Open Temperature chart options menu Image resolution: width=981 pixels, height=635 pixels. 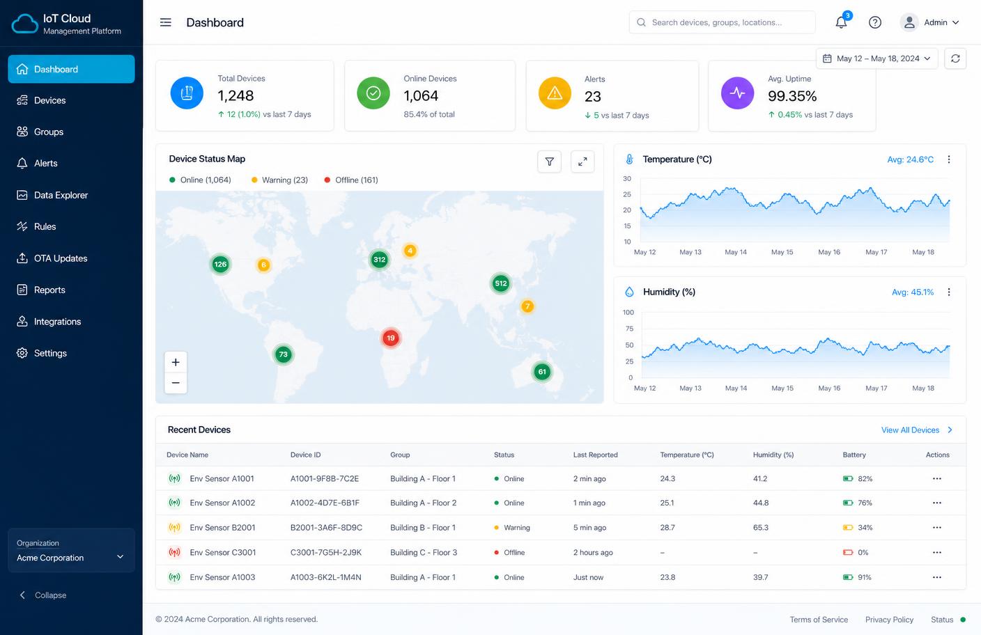click(949, 159)
